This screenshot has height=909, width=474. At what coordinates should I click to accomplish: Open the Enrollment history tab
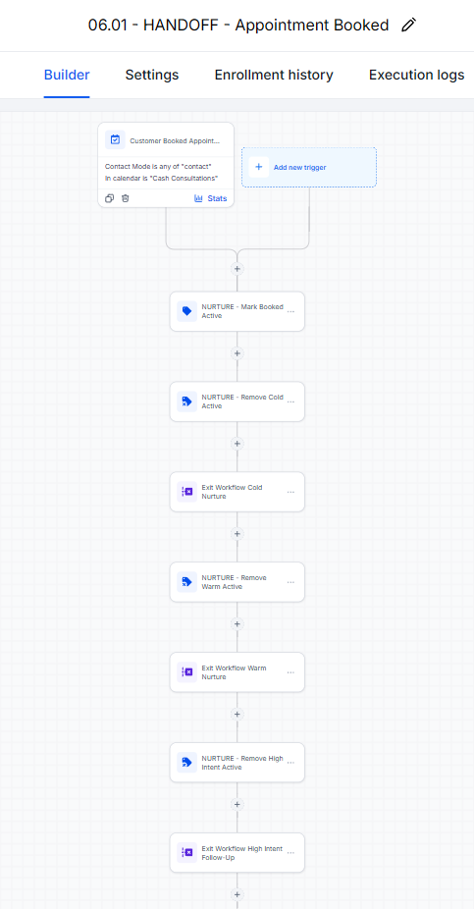[274, 75]
